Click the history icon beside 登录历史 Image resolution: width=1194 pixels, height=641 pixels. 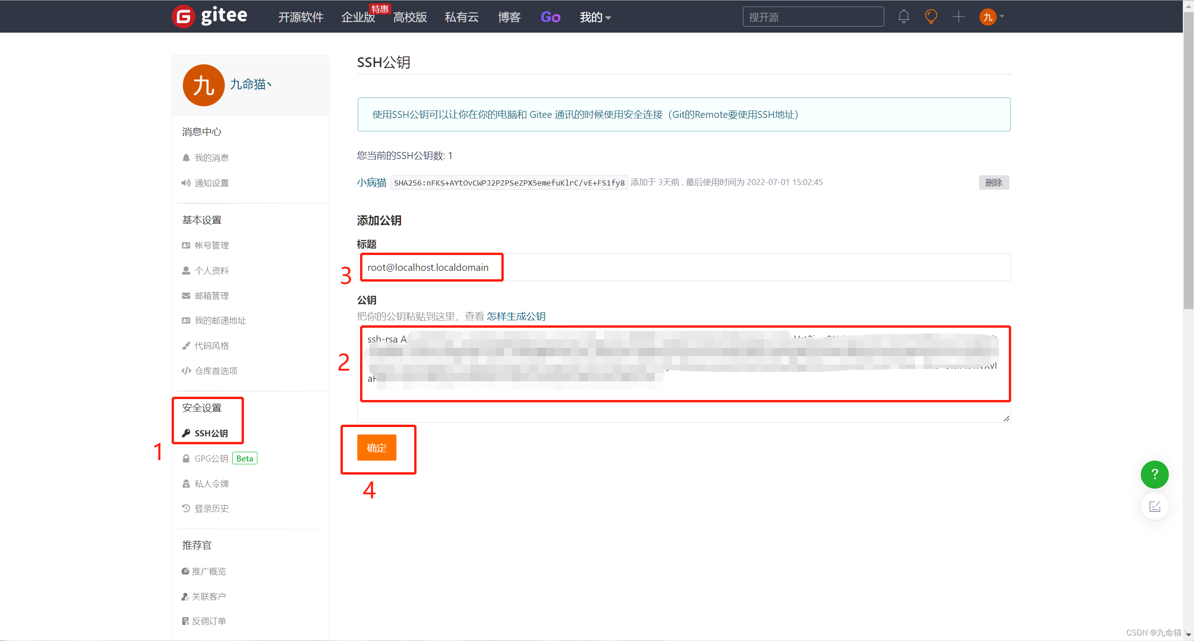coord(186,508)
